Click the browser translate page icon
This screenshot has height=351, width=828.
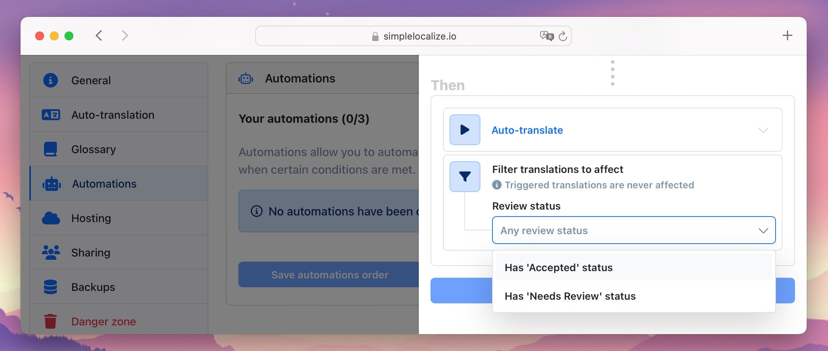click(x=547, y=36)
